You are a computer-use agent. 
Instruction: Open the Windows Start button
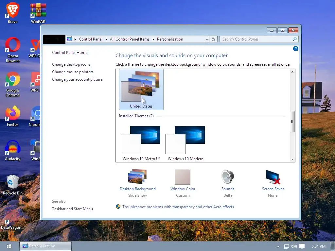(9, 246)
